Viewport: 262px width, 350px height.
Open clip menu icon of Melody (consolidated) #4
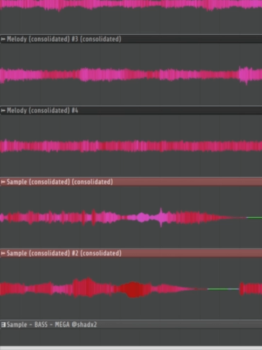point(3,111)
